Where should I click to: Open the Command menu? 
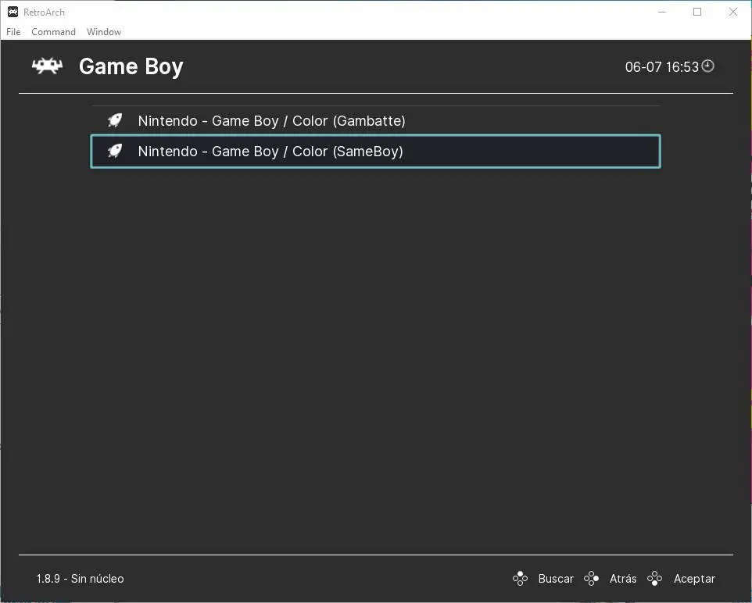click(x=53, y=32)
